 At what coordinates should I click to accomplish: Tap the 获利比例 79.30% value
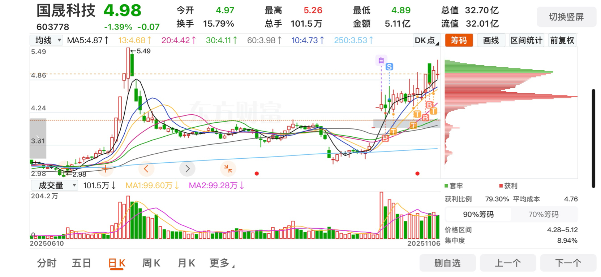497,199
